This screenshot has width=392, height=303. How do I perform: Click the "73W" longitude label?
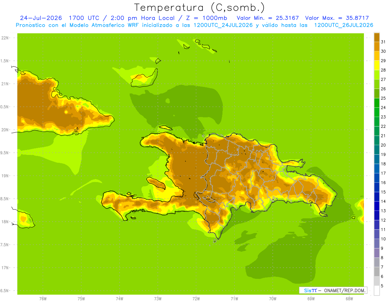[x=158, y=299]
